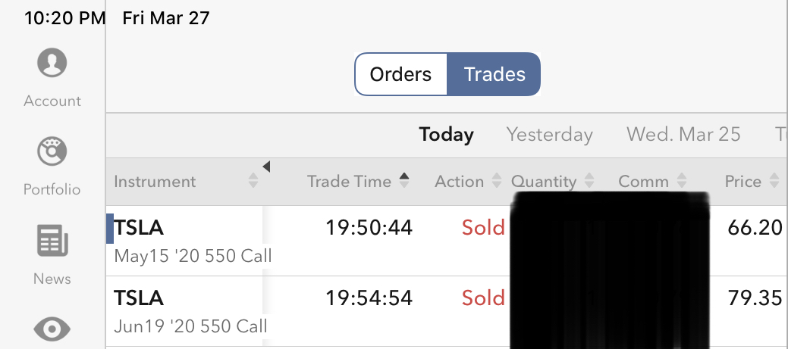Click the Price column sort arrows
788x349 pixels.
tap(774, 182)
